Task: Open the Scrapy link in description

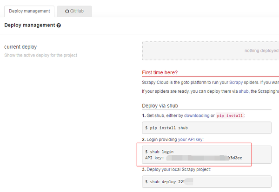Action: (236, 82)
